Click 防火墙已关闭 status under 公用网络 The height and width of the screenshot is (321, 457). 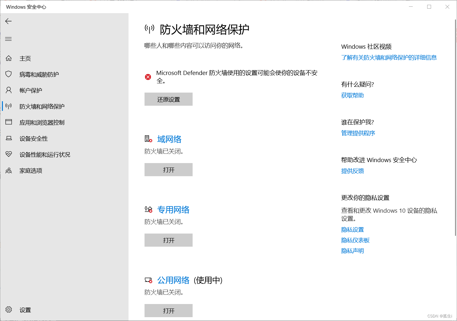[x=164, y=292]
